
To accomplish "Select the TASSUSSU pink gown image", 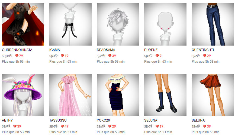I will tap(70, 95).
